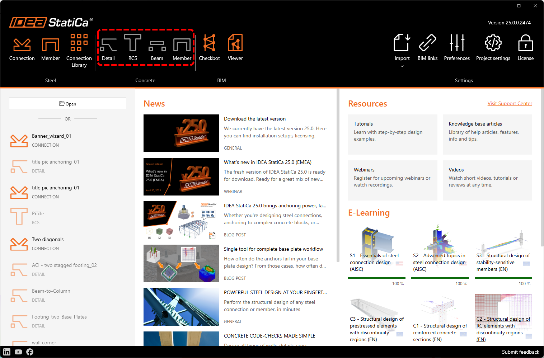544x358 pixels.
Task: Open S2 Advanced topics course
Action: tap(440, 249)
